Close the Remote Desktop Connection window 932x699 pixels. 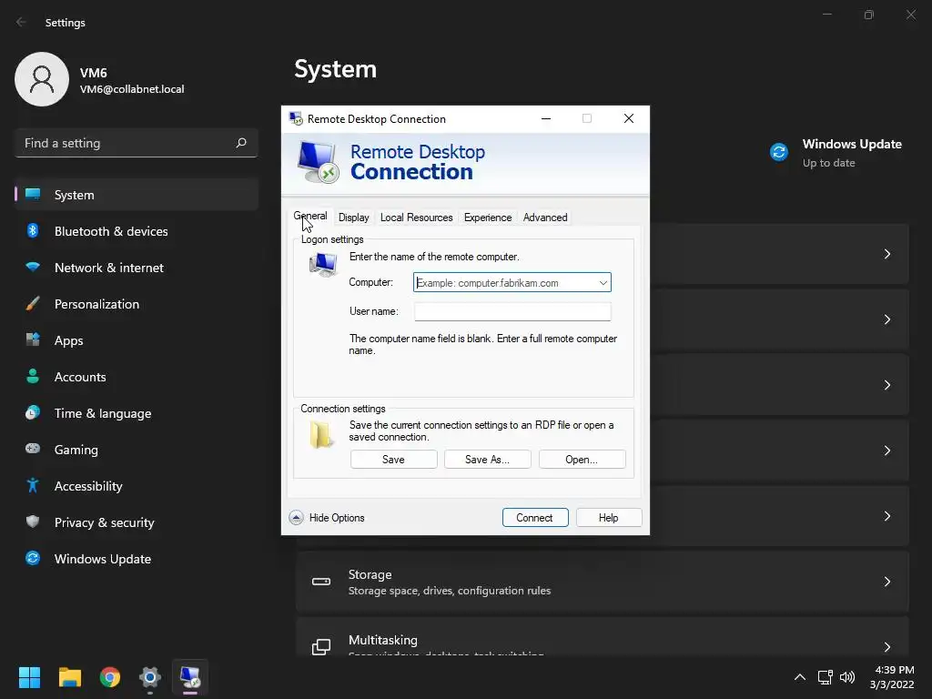(x=628, y=119)
